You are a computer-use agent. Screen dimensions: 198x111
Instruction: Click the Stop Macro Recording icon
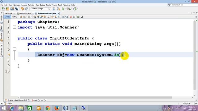point(74,17)
